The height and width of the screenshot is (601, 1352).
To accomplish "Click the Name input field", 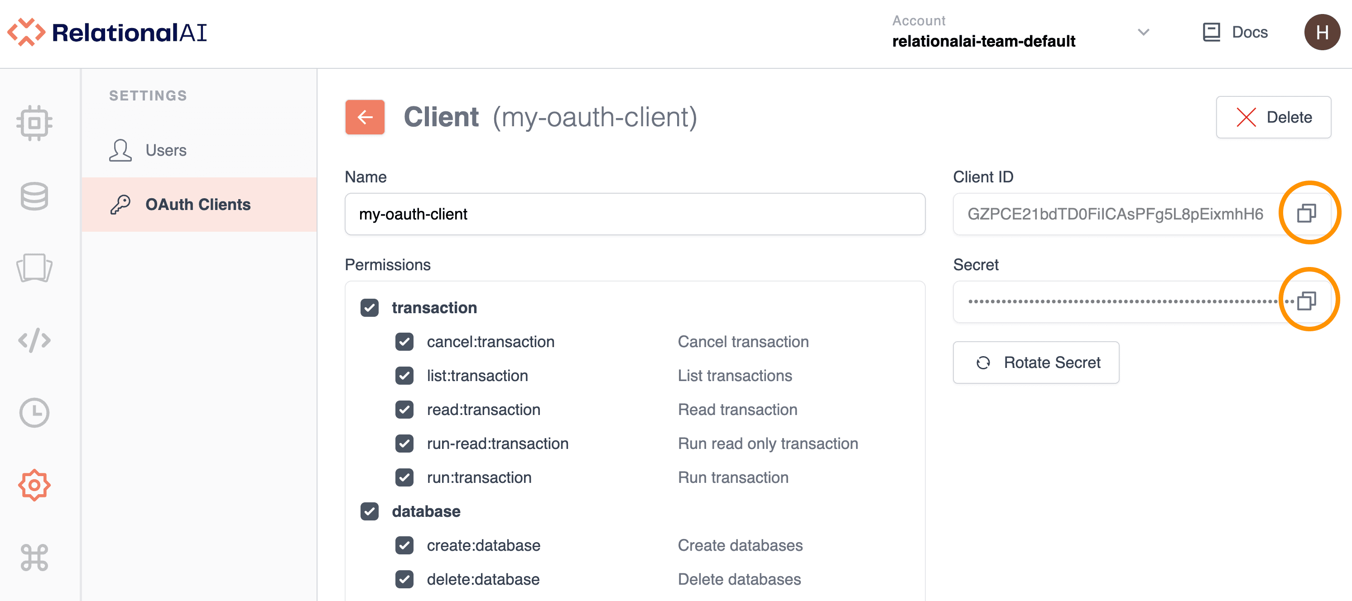I will pos(634,214).
